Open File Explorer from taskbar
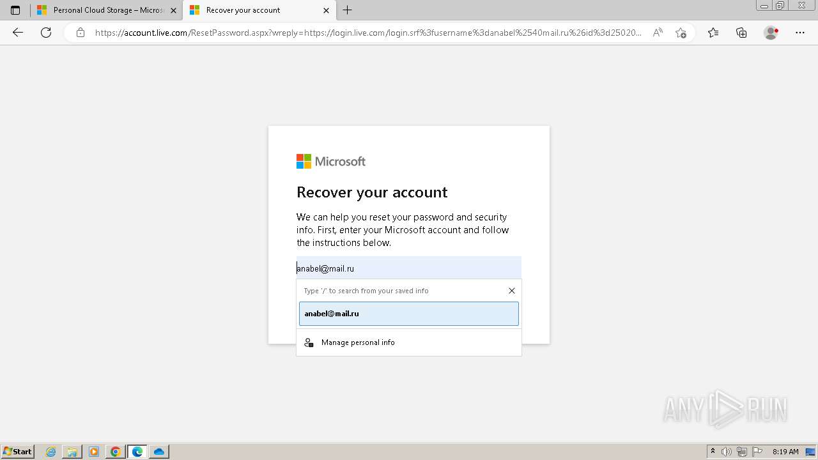 click(x=72, y=452)
